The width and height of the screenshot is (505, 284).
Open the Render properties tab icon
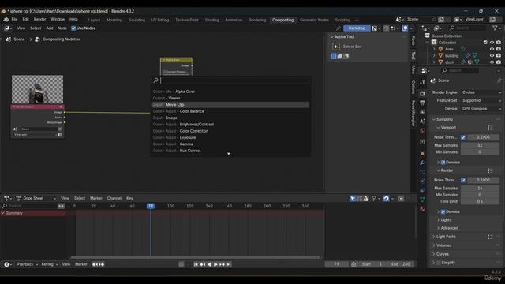coord(422,93)
